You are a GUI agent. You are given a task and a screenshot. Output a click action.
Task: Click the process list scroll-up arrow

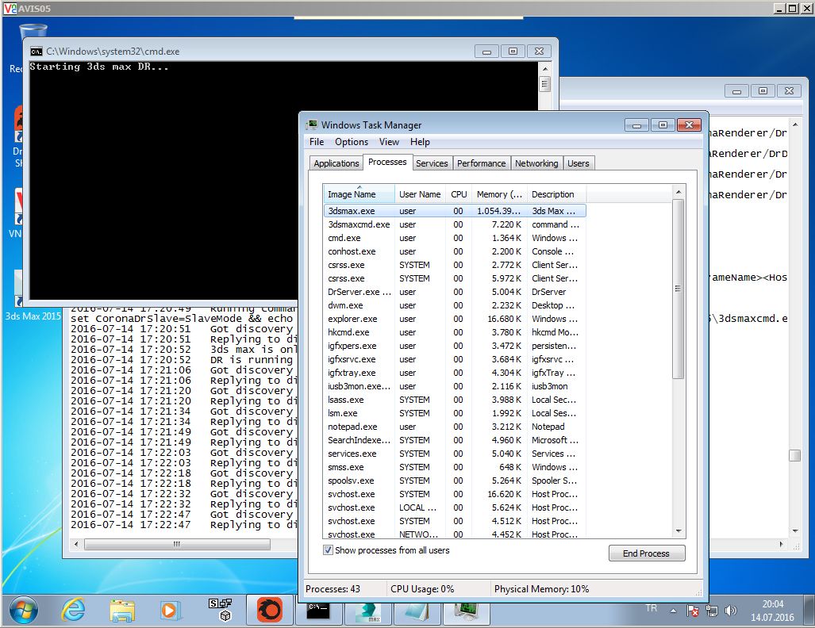(679, 192)
